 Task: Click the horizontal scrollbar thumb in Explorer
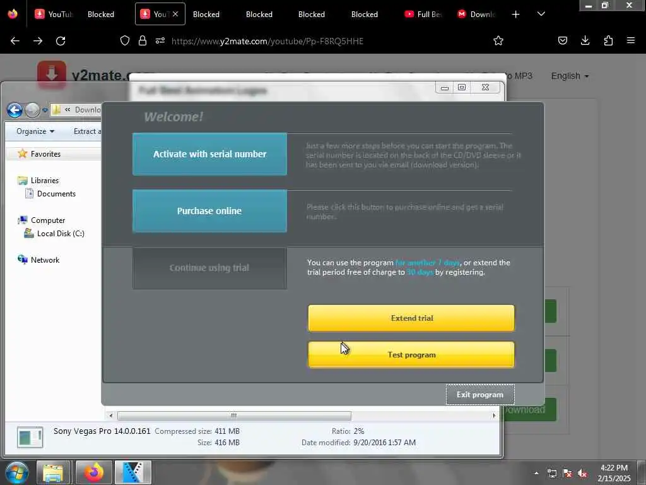pyautogui.click(x=234, y=416)
